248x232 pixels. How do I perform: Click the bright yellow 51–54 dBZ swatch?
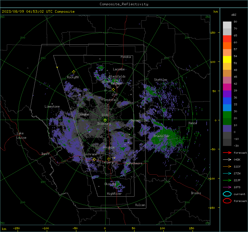tap(227, 60)
